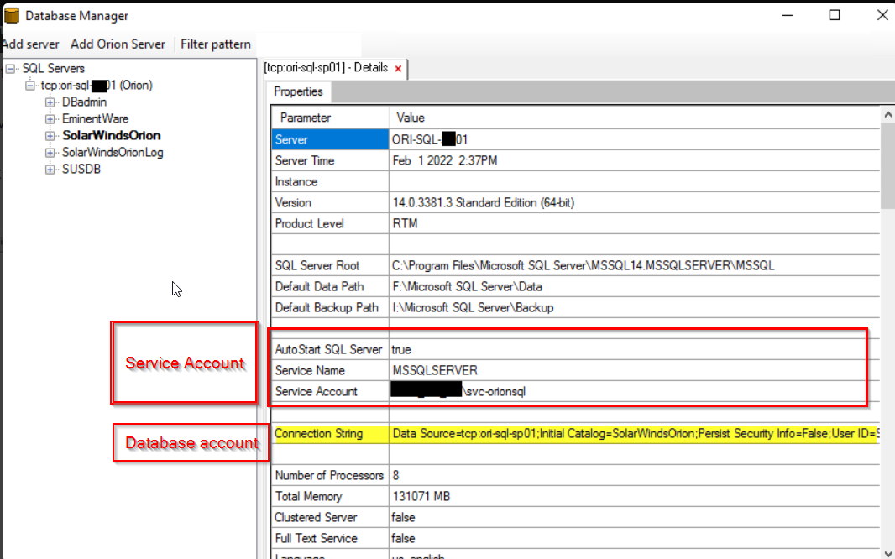This screenshot has width=895, height=559.
Task: Minimize the Database Manager window
Action: [788, 15]
